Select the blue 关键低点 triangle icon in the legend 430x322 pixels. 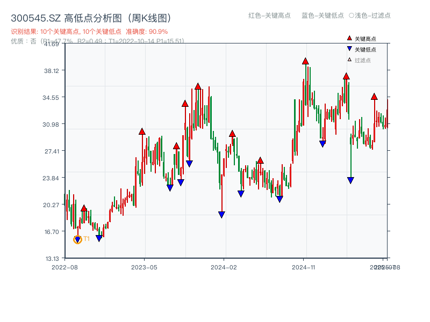coord(348,48)
